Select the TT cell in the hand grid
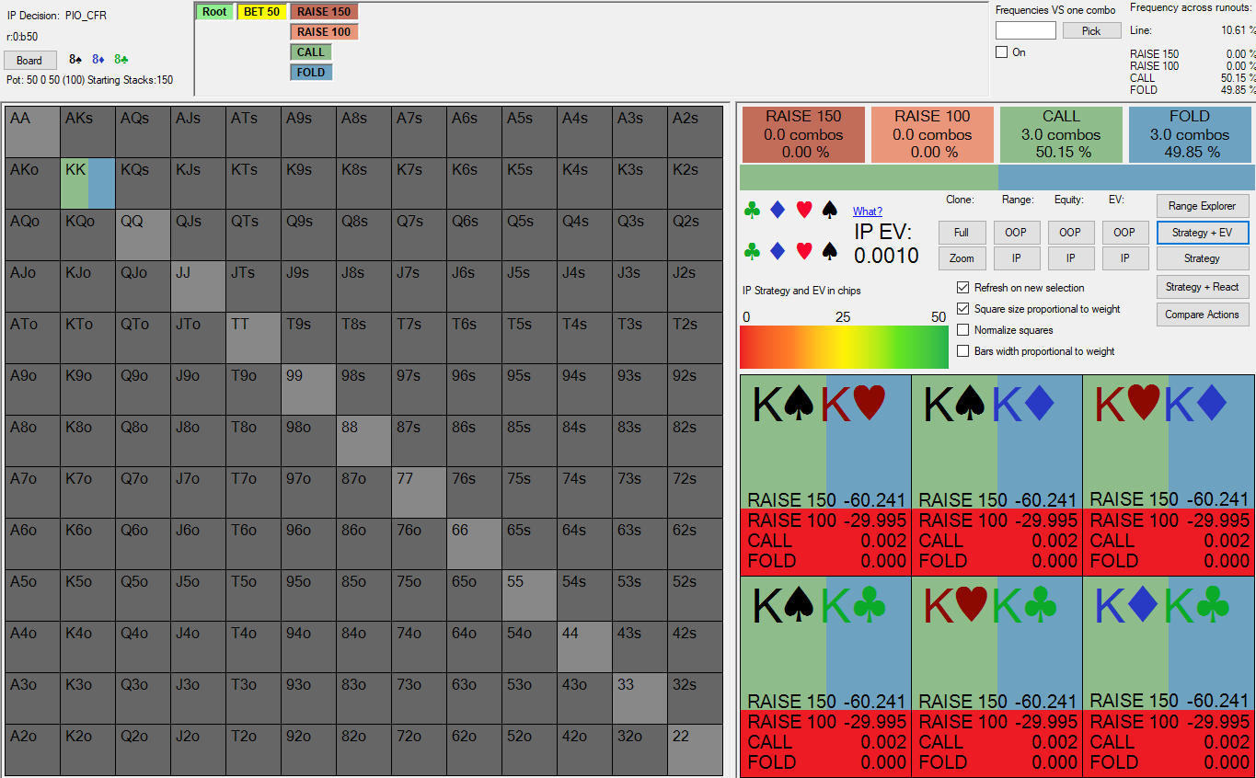Image resolution: width=1256 pixels, height=778 pixels. [x=253, y=338]
